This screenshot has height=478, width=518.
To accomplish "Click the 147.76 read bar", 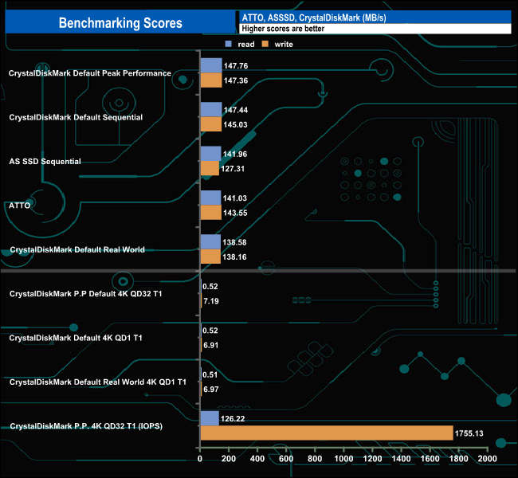I will 210,65.
